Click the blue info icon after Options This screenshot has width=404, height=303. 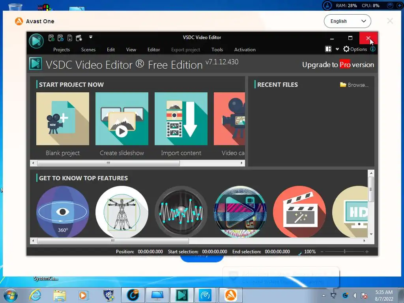pyautogui.click(x=372, y=49)
